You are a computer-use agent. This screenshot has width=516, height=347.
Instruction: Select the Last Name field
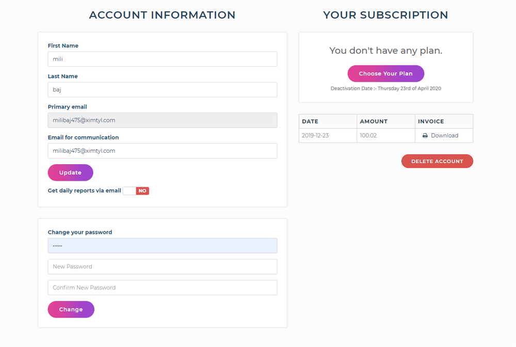(x=162, y=89)
